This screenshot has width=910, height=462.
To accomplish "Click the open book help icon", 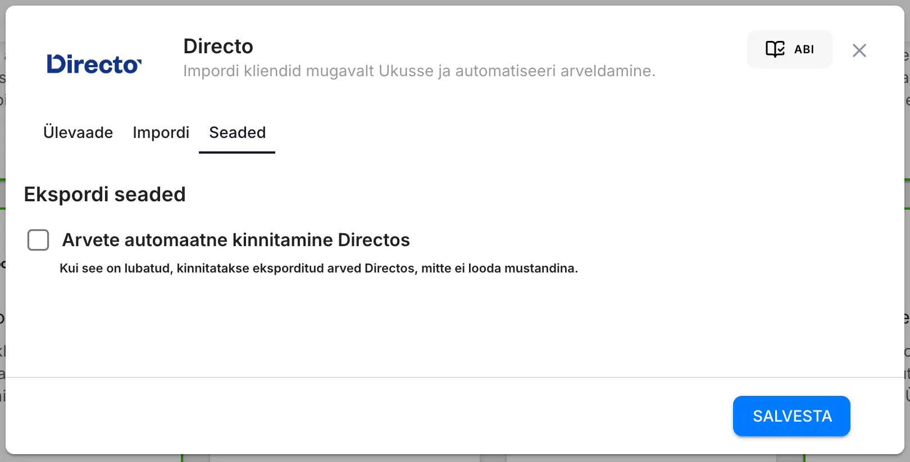I will point(775,49).
